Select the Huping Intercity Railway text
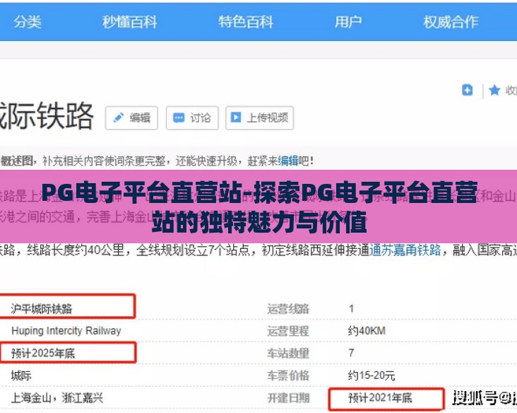This screenshot has width=517, height=413. click(66, 330)
